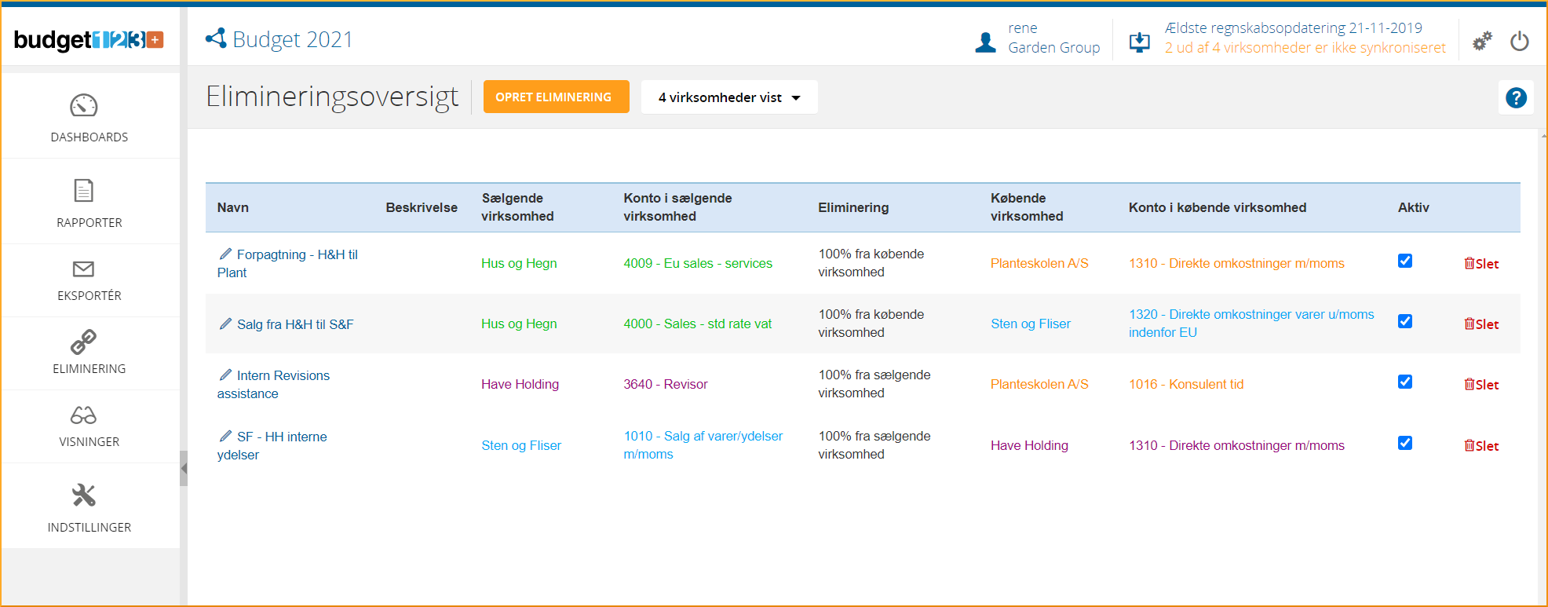The width and height of the screenshot is (1548, 607).
Task: Open the Rapporter document icon
Action: [83, 191]
